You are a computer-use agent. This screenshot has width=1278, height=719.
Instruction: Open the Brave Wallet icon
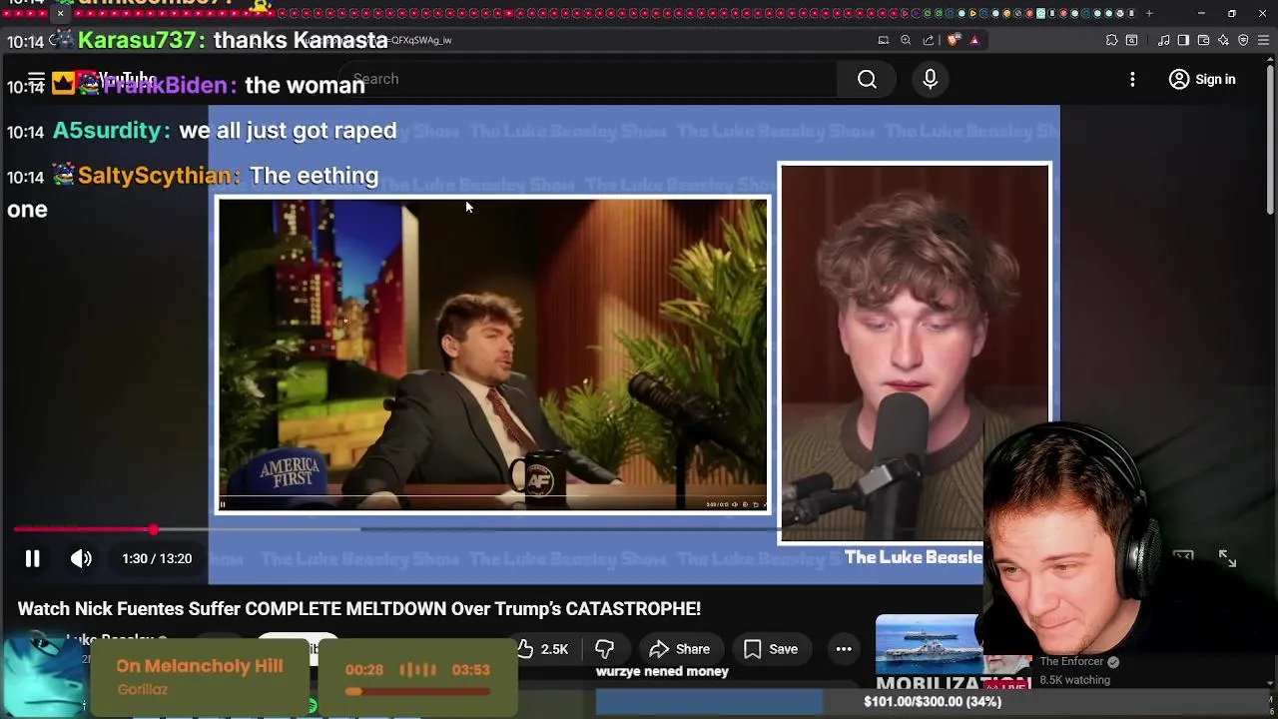click(x=1203, y=40)
